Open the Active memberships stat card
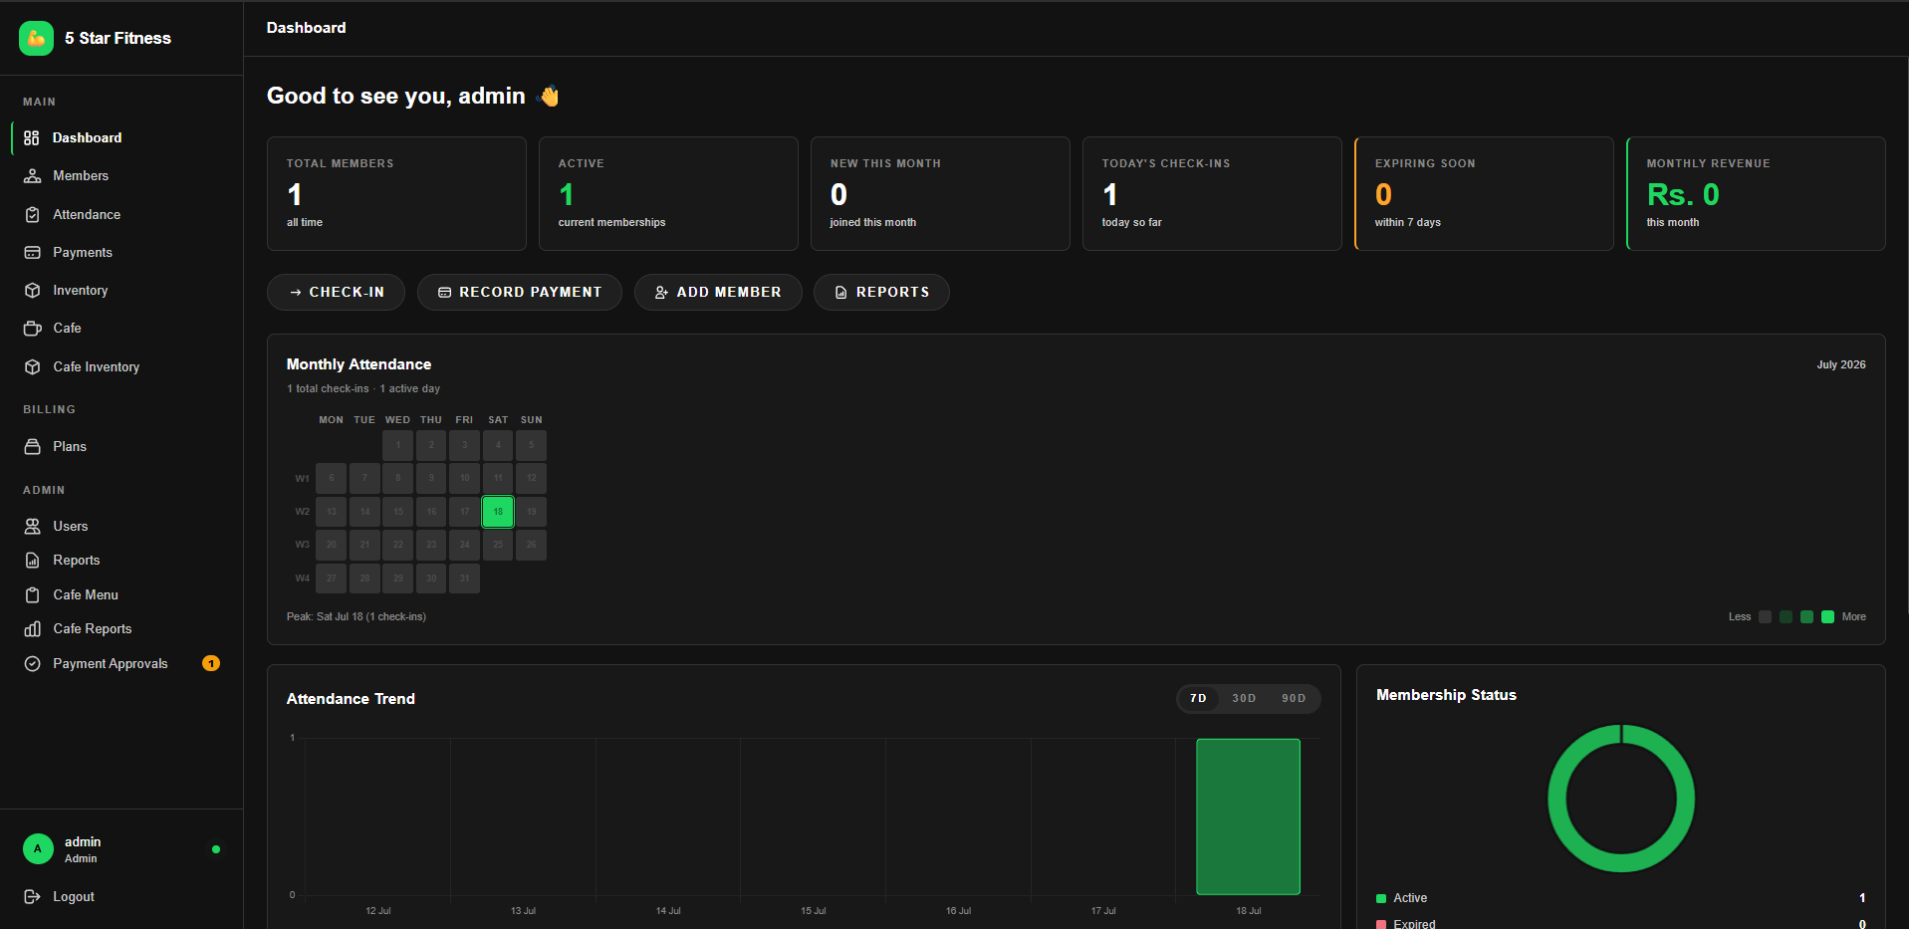 point(668,193)
